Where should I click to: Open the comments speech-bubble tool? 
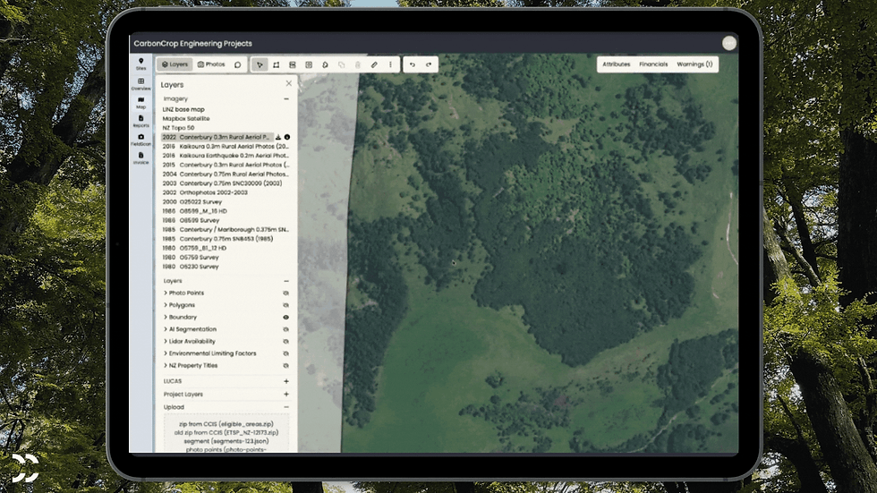pyautogui.click(x=238, y=64)
